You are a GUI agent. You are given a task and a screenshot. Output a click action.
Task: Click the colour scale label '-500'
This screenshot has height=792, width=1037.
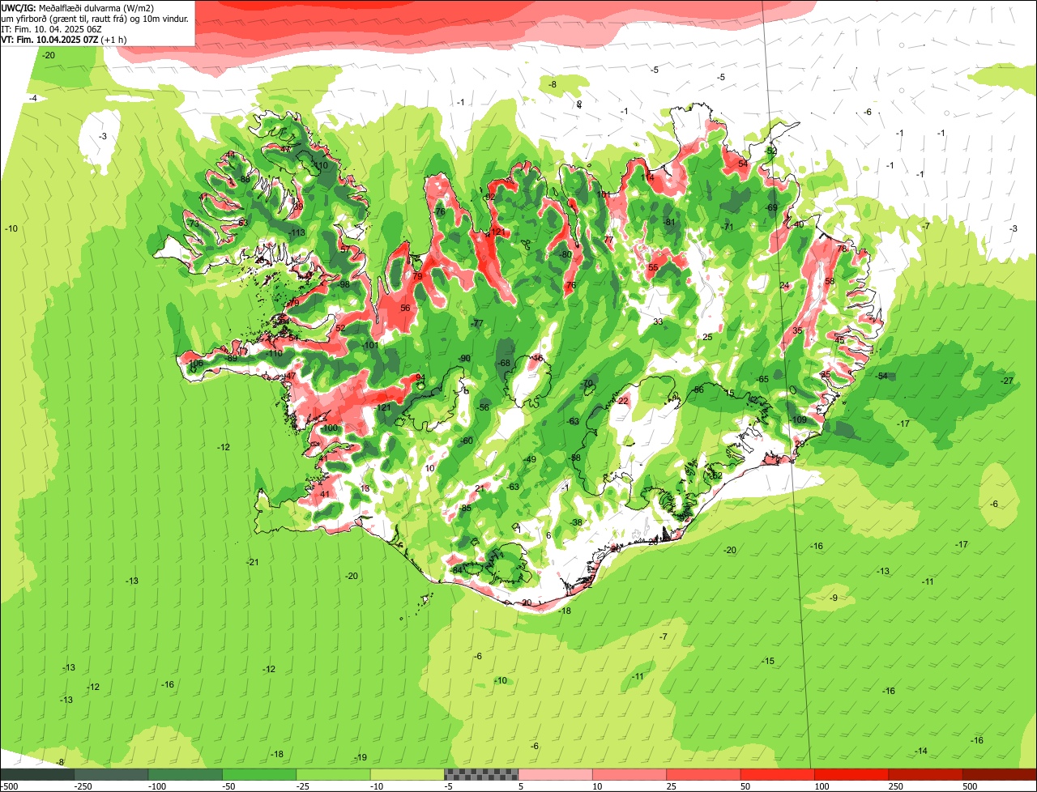8,786
